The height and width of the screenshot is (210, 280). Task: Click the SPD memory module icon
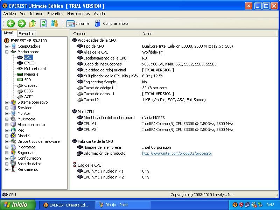(x=20, y=80)
